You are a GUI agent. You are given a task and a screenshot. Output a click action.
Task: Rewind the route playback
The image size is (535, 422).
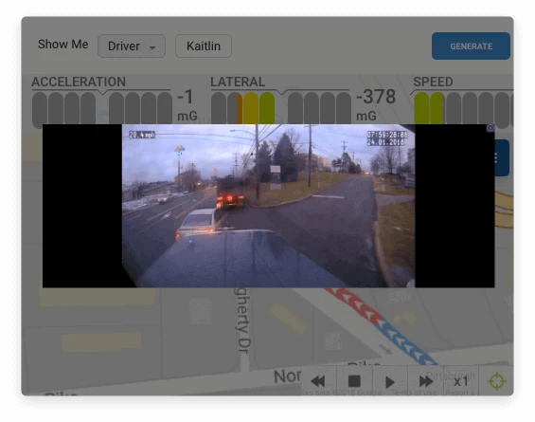tap(318, 381)
